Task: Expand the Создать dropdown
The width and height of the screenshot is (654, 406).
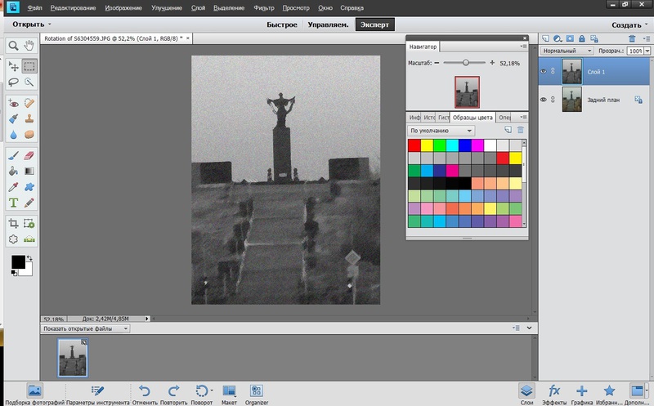Action: [629, 25]
